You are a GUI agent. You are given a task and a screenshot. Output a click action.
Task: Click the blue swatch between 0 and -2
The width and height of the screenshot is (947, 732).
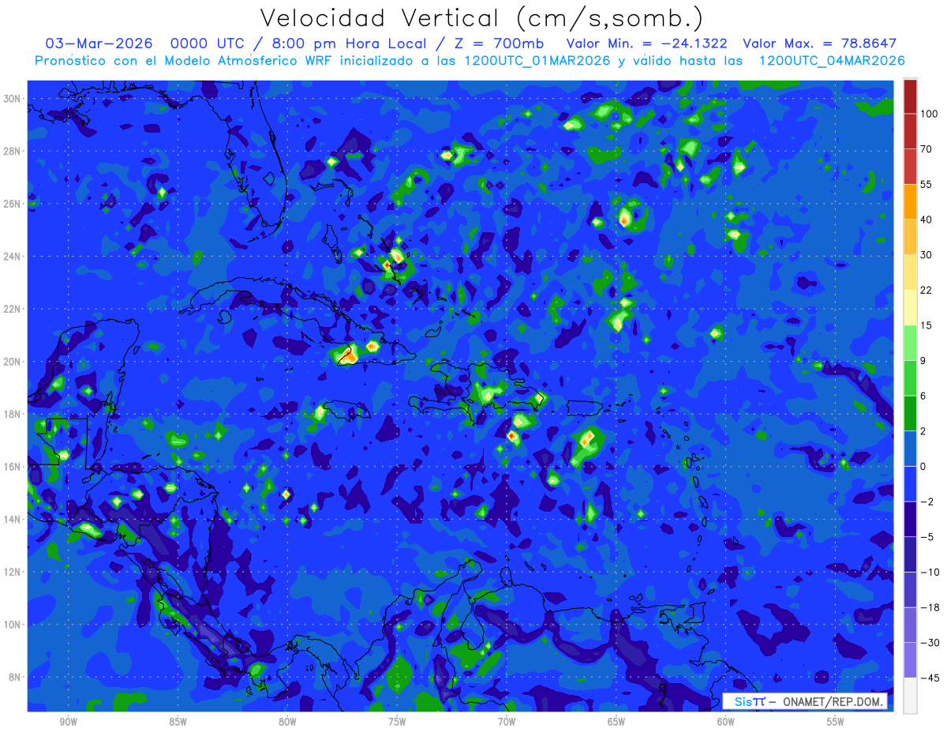pyautogui.click(x=910, y=484)
